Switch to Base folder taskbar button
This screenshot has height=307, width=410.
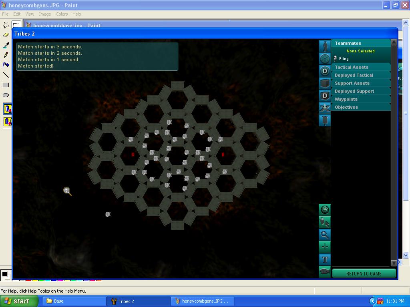pyautogui.click(x=74, y=301)
